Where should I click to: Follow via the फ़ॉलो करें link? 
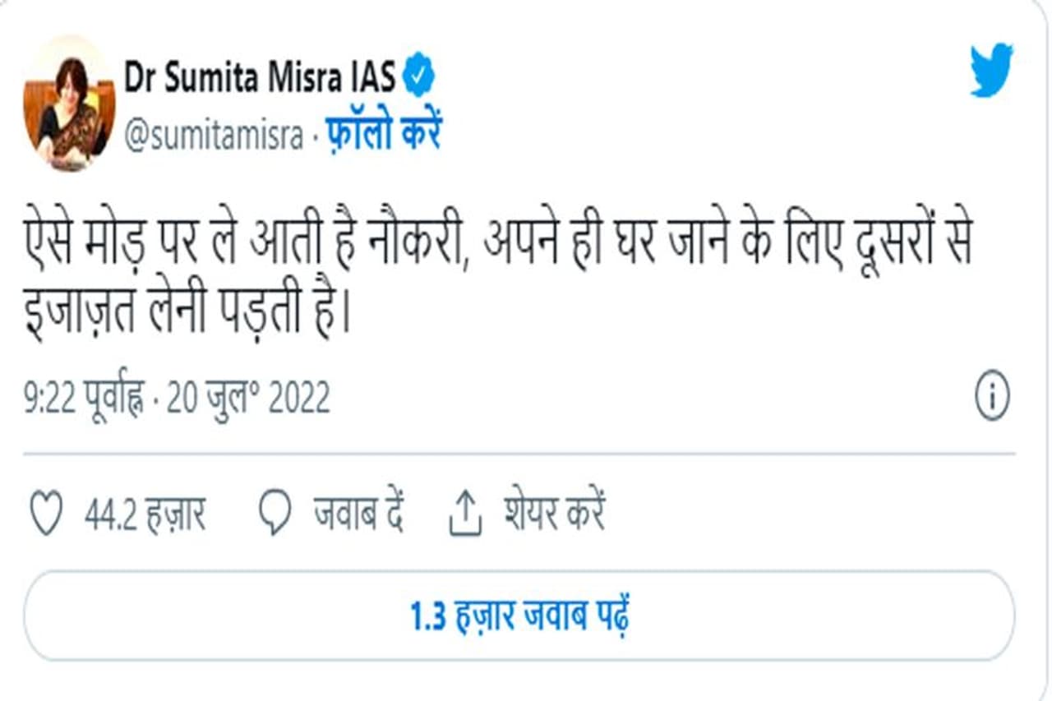point(383,134)
